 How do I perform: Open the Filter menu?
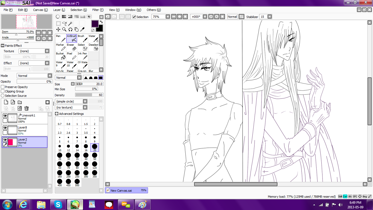coord(97,10)
